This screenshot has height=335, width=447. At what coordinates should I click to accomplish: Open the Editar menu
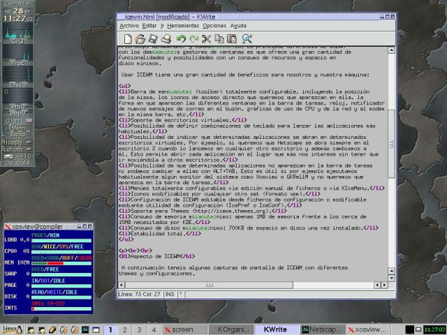coord(149,26)
